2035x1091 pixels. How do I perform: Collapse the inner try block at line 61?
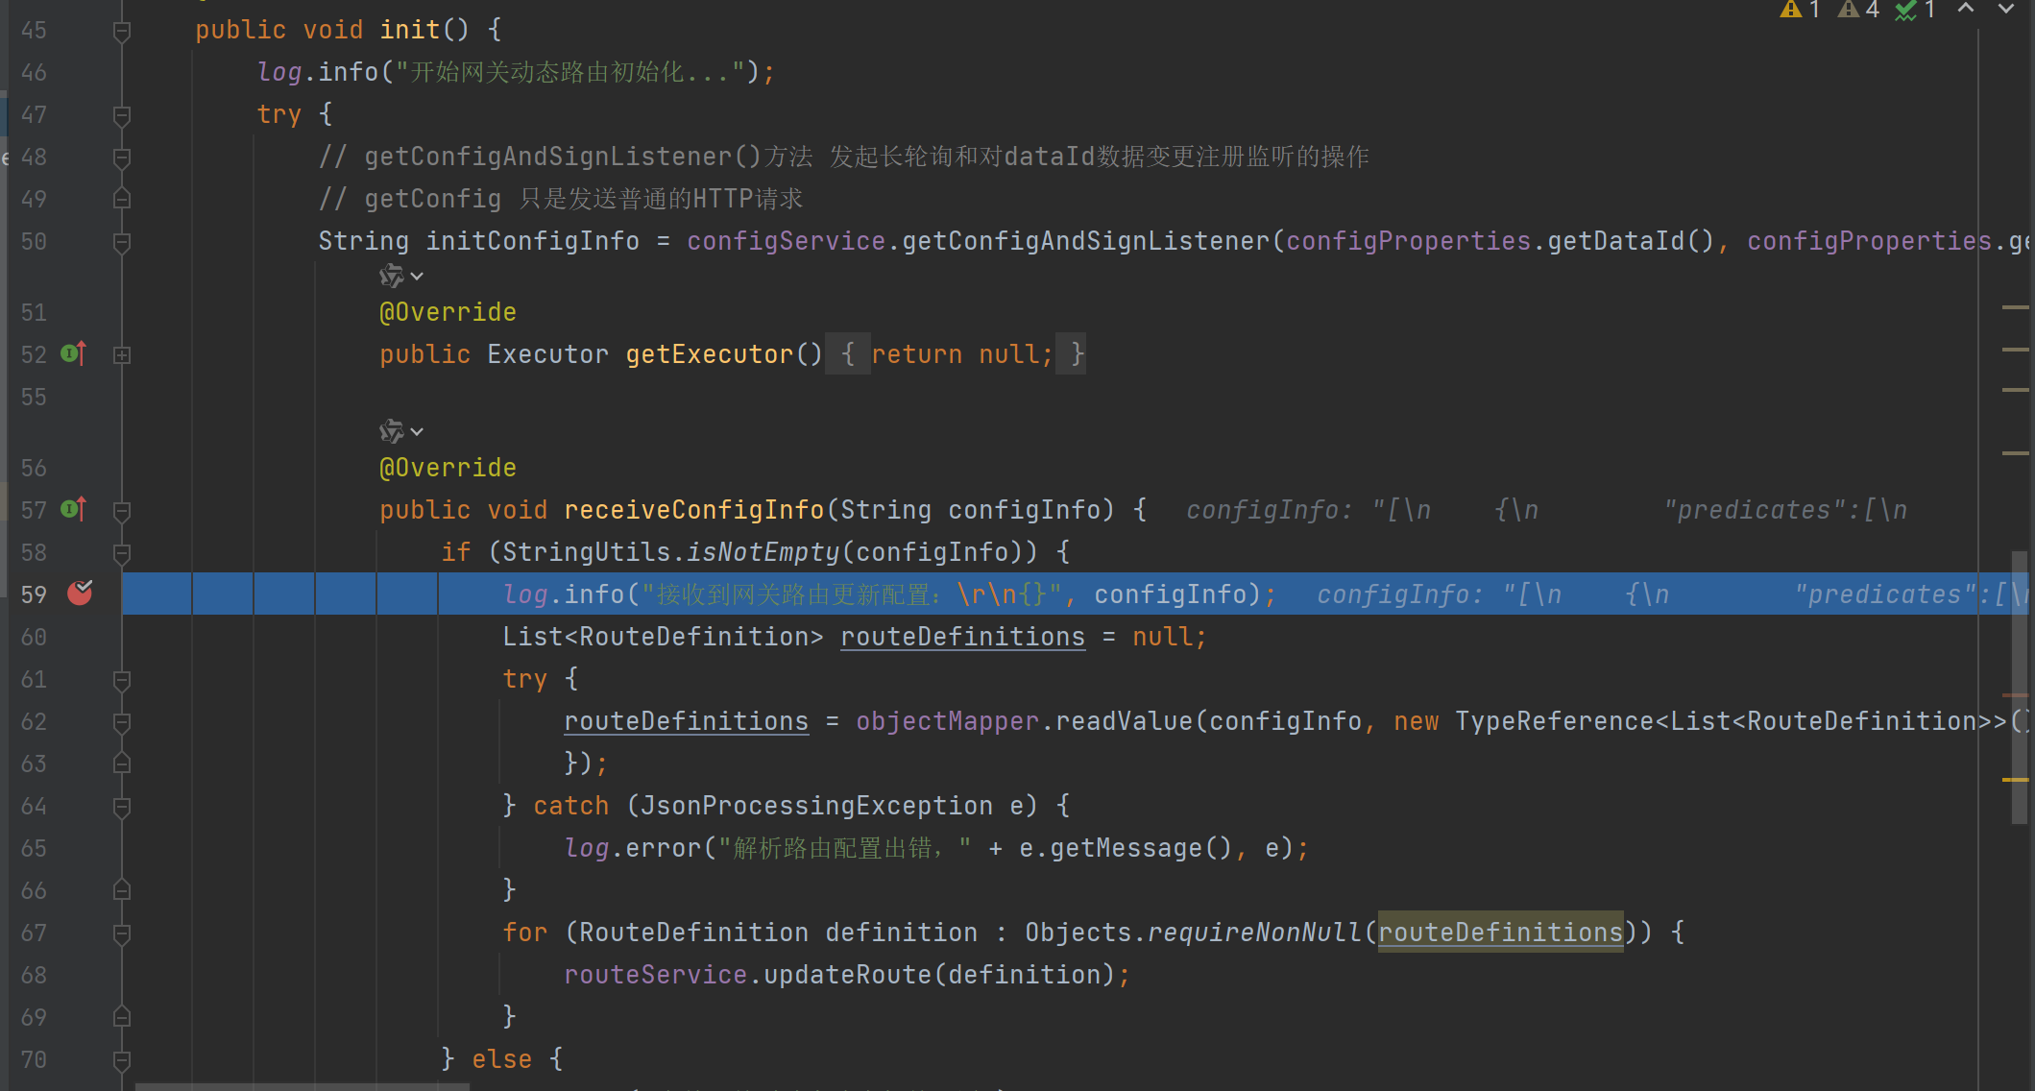click(x=122, y=680)
